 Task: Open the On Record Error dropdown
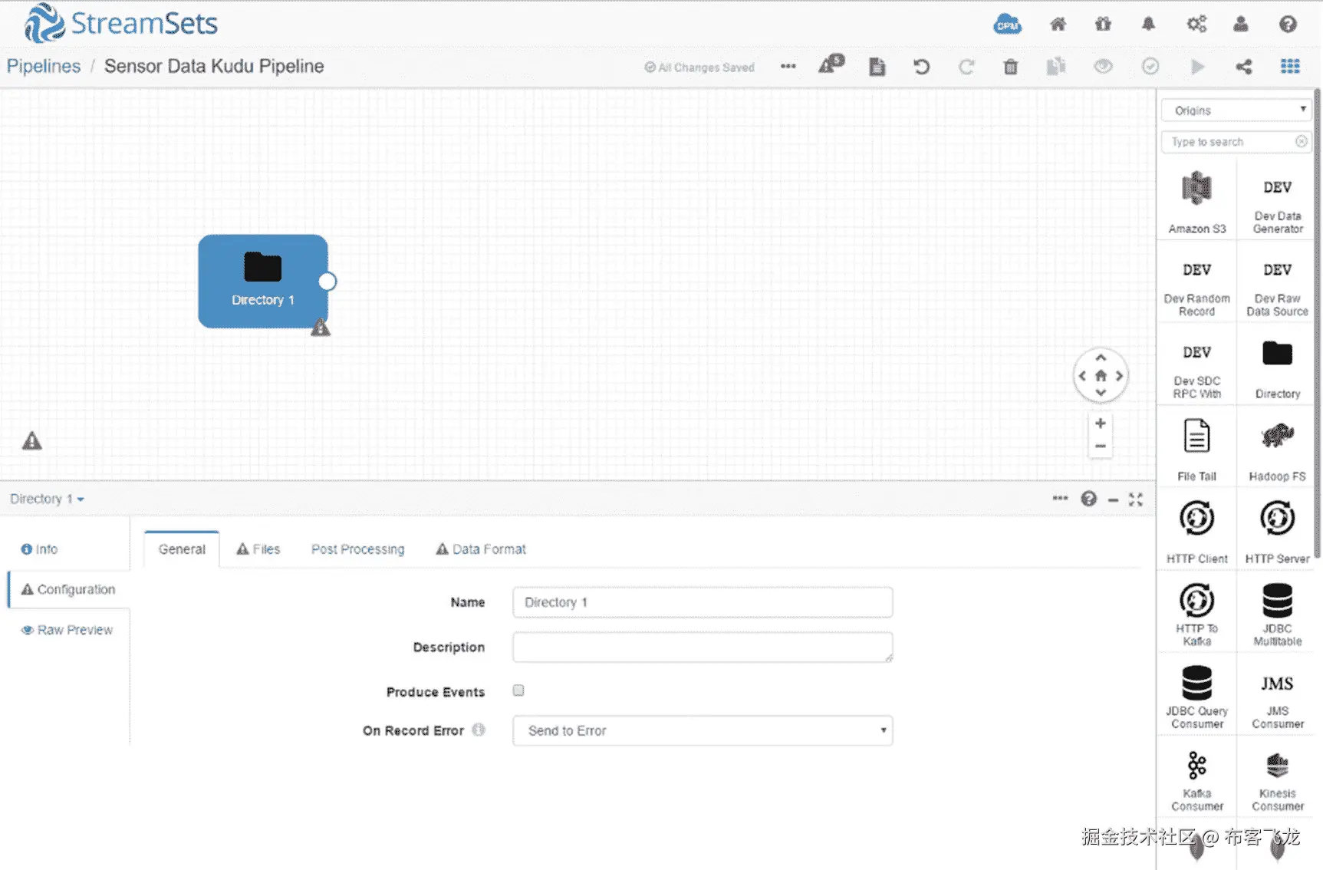tap(703, 730)
